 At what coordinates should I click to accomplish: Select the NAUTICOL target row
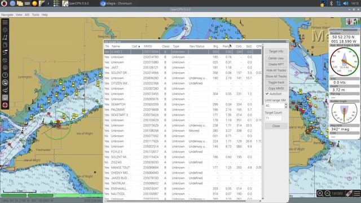tap(183, 194)
